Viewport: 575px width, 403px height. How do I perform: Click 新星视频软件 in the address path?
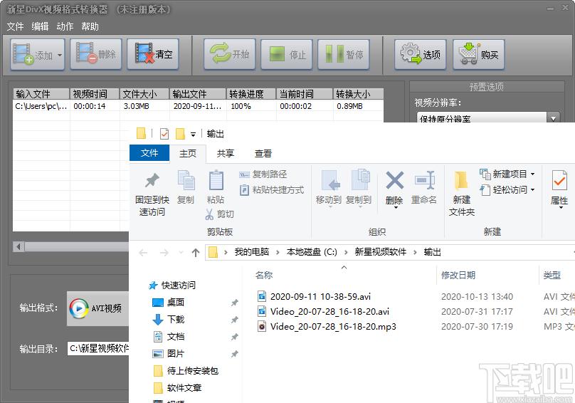tap(380, 252)
